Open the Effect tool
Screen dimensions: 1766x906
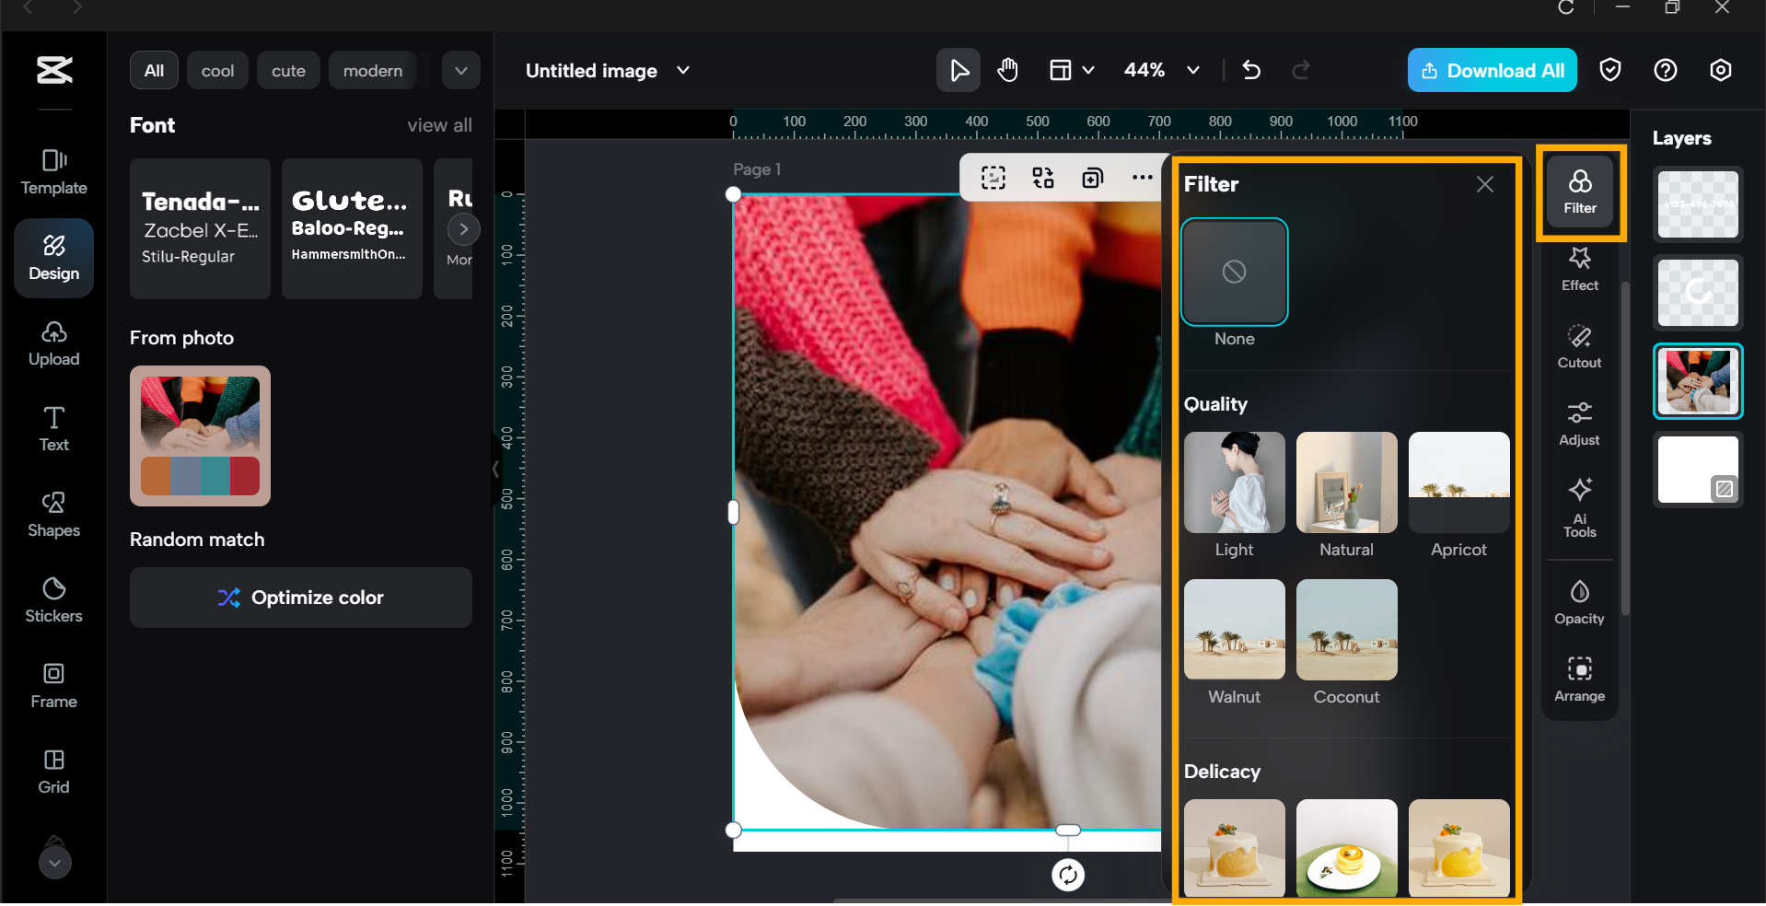click(x=1580, y=269)
